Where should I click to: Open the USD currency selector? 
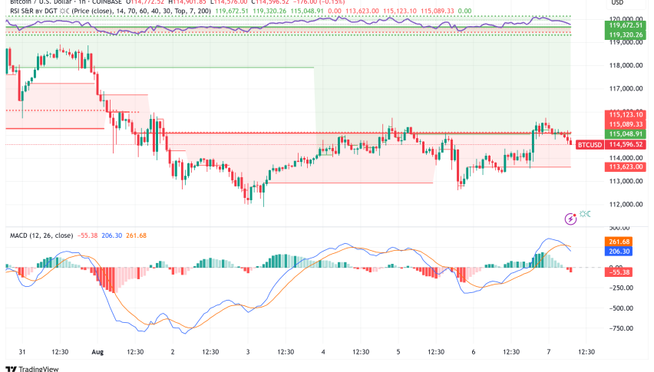pyautogui.click(x=617, y=2)
